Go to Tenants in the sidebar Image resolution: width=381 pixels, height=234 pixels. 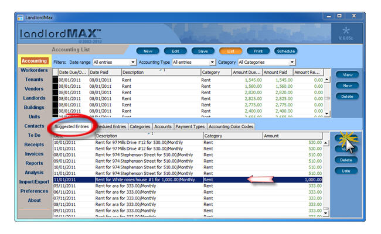(x=34, y=80)
